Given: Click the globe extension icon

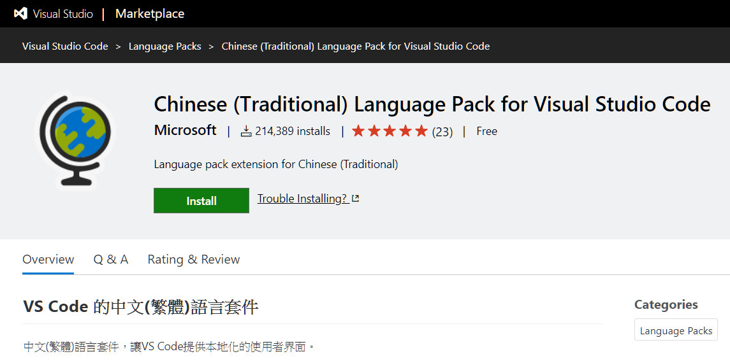Looking at the screenshot, I should coord(75,138).
